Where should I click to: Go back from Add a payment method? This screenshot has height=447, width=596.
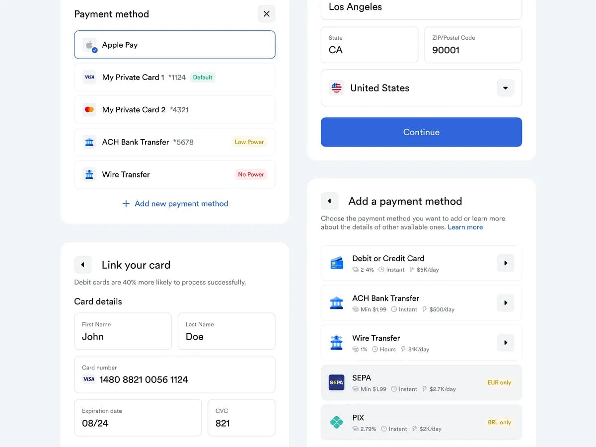pos(329,201)
